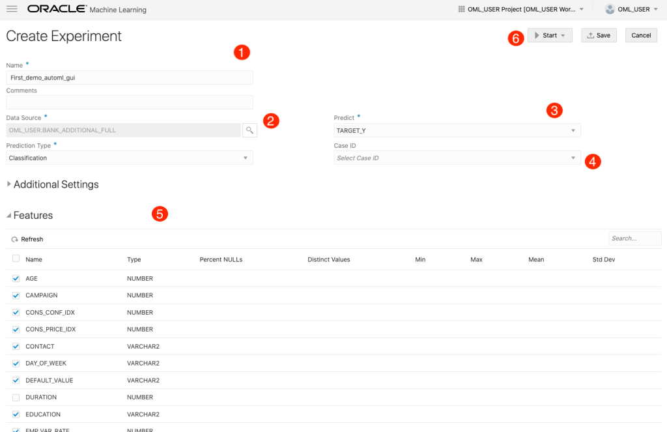Open the Start experiment dropdown button

coord(550,35)
